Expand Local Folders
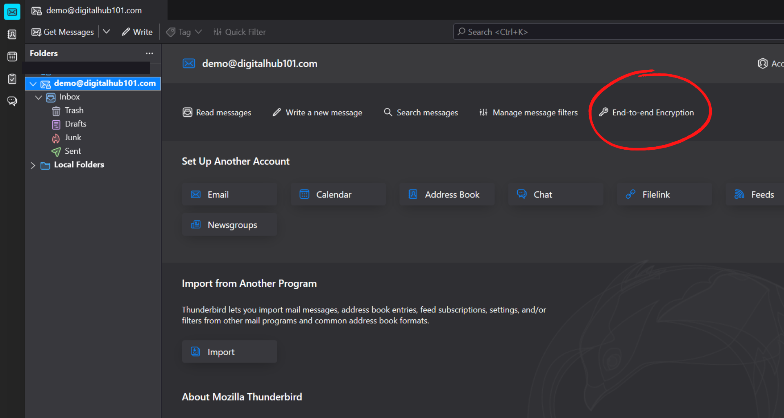 click(33, 165)
